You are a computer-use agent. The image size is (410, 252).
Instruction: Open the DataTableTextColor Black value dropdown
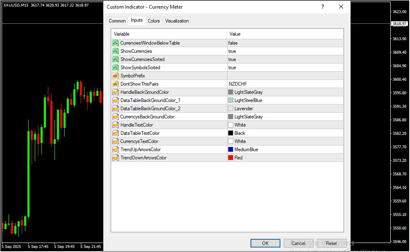[x=285, y=133]
